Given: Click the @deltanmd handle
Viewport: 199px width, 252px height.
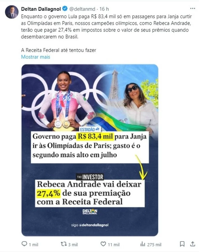Looking at the screenshot, I should (x=82, y=9).
